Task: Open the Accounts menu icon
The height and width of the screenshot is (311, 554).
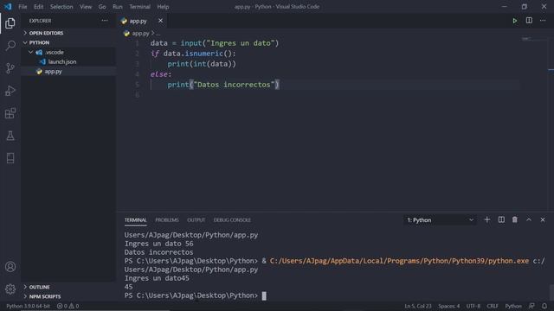Action: (10, 267)
